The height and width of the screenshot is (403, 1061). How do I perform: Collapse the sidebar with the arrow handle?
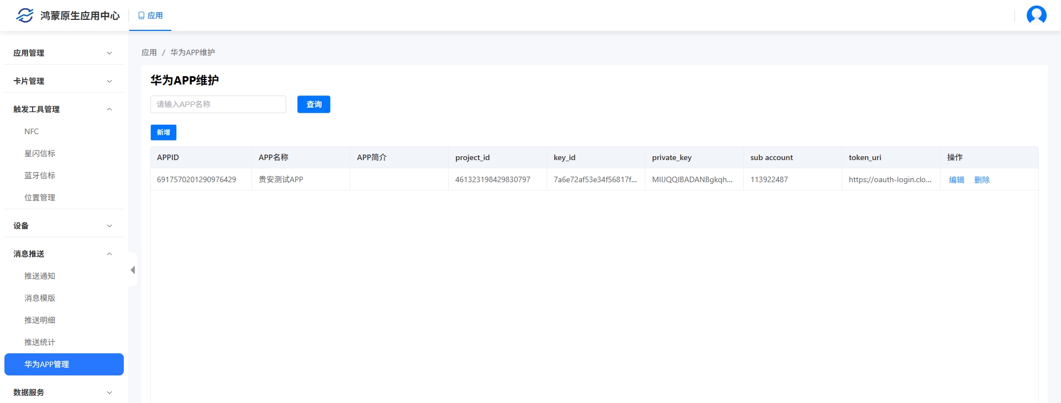(133, 270)
